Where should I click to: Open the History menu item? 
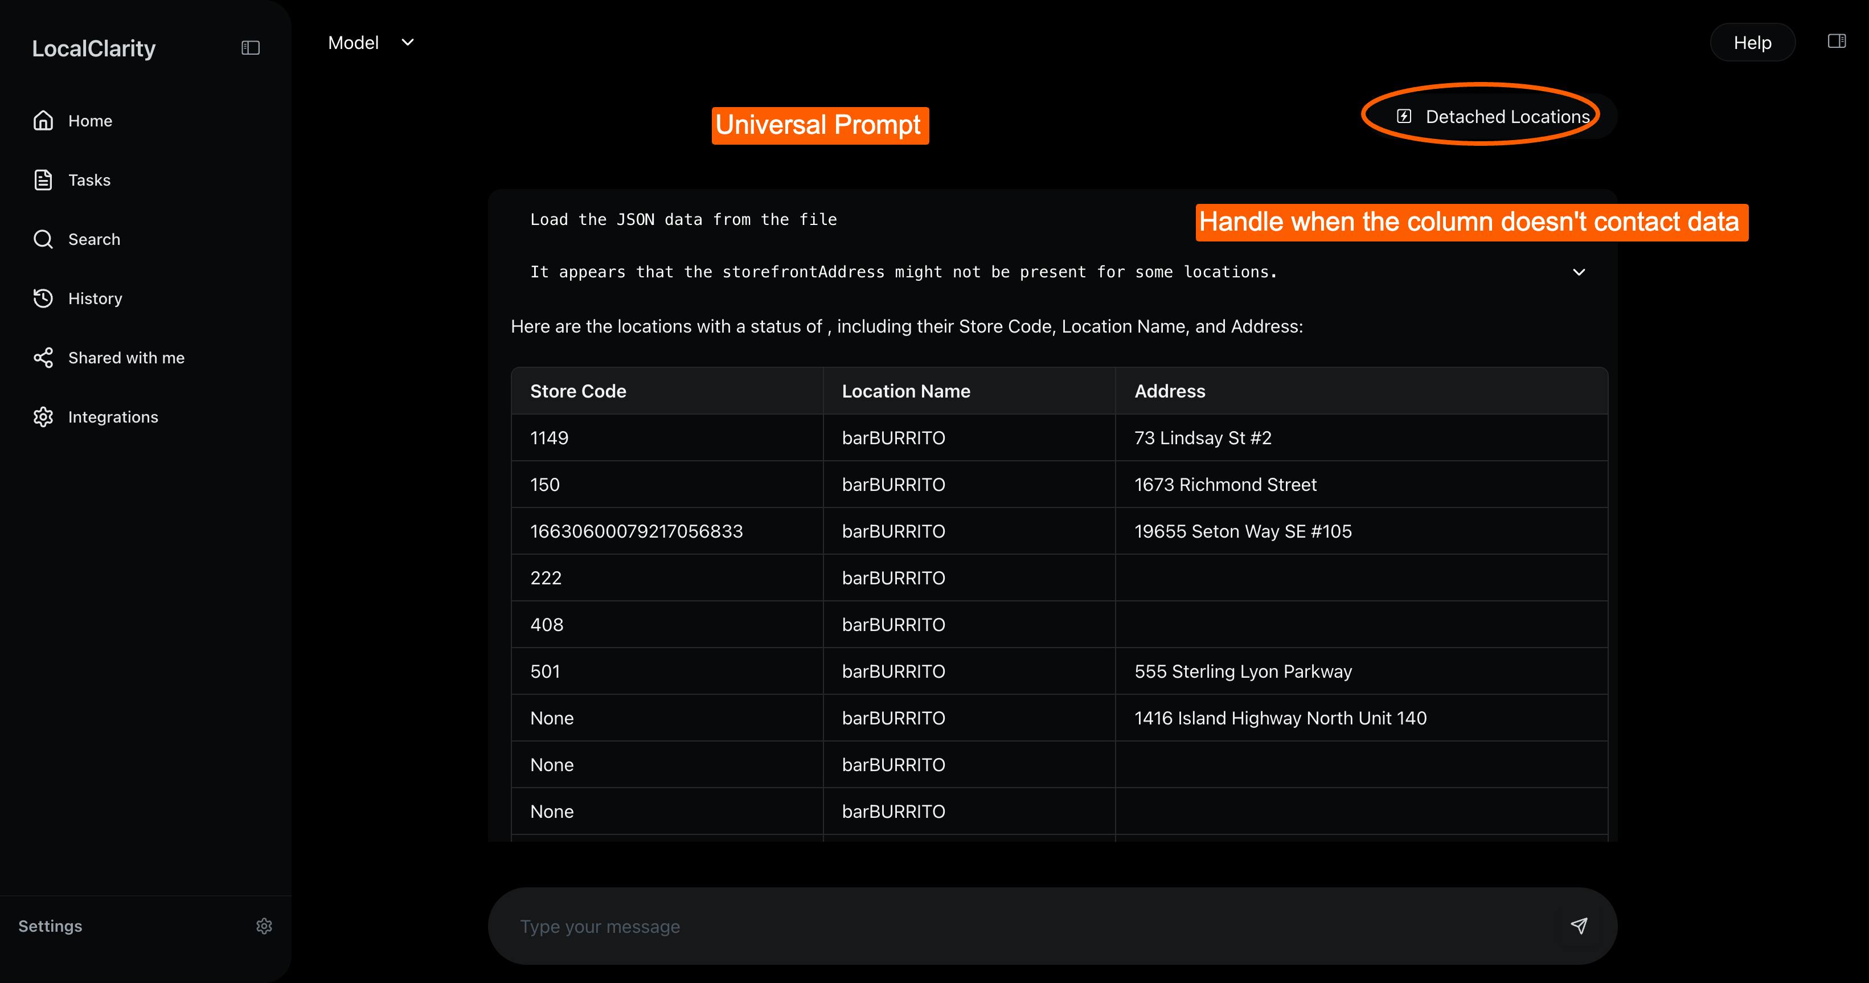pos(95,298)
